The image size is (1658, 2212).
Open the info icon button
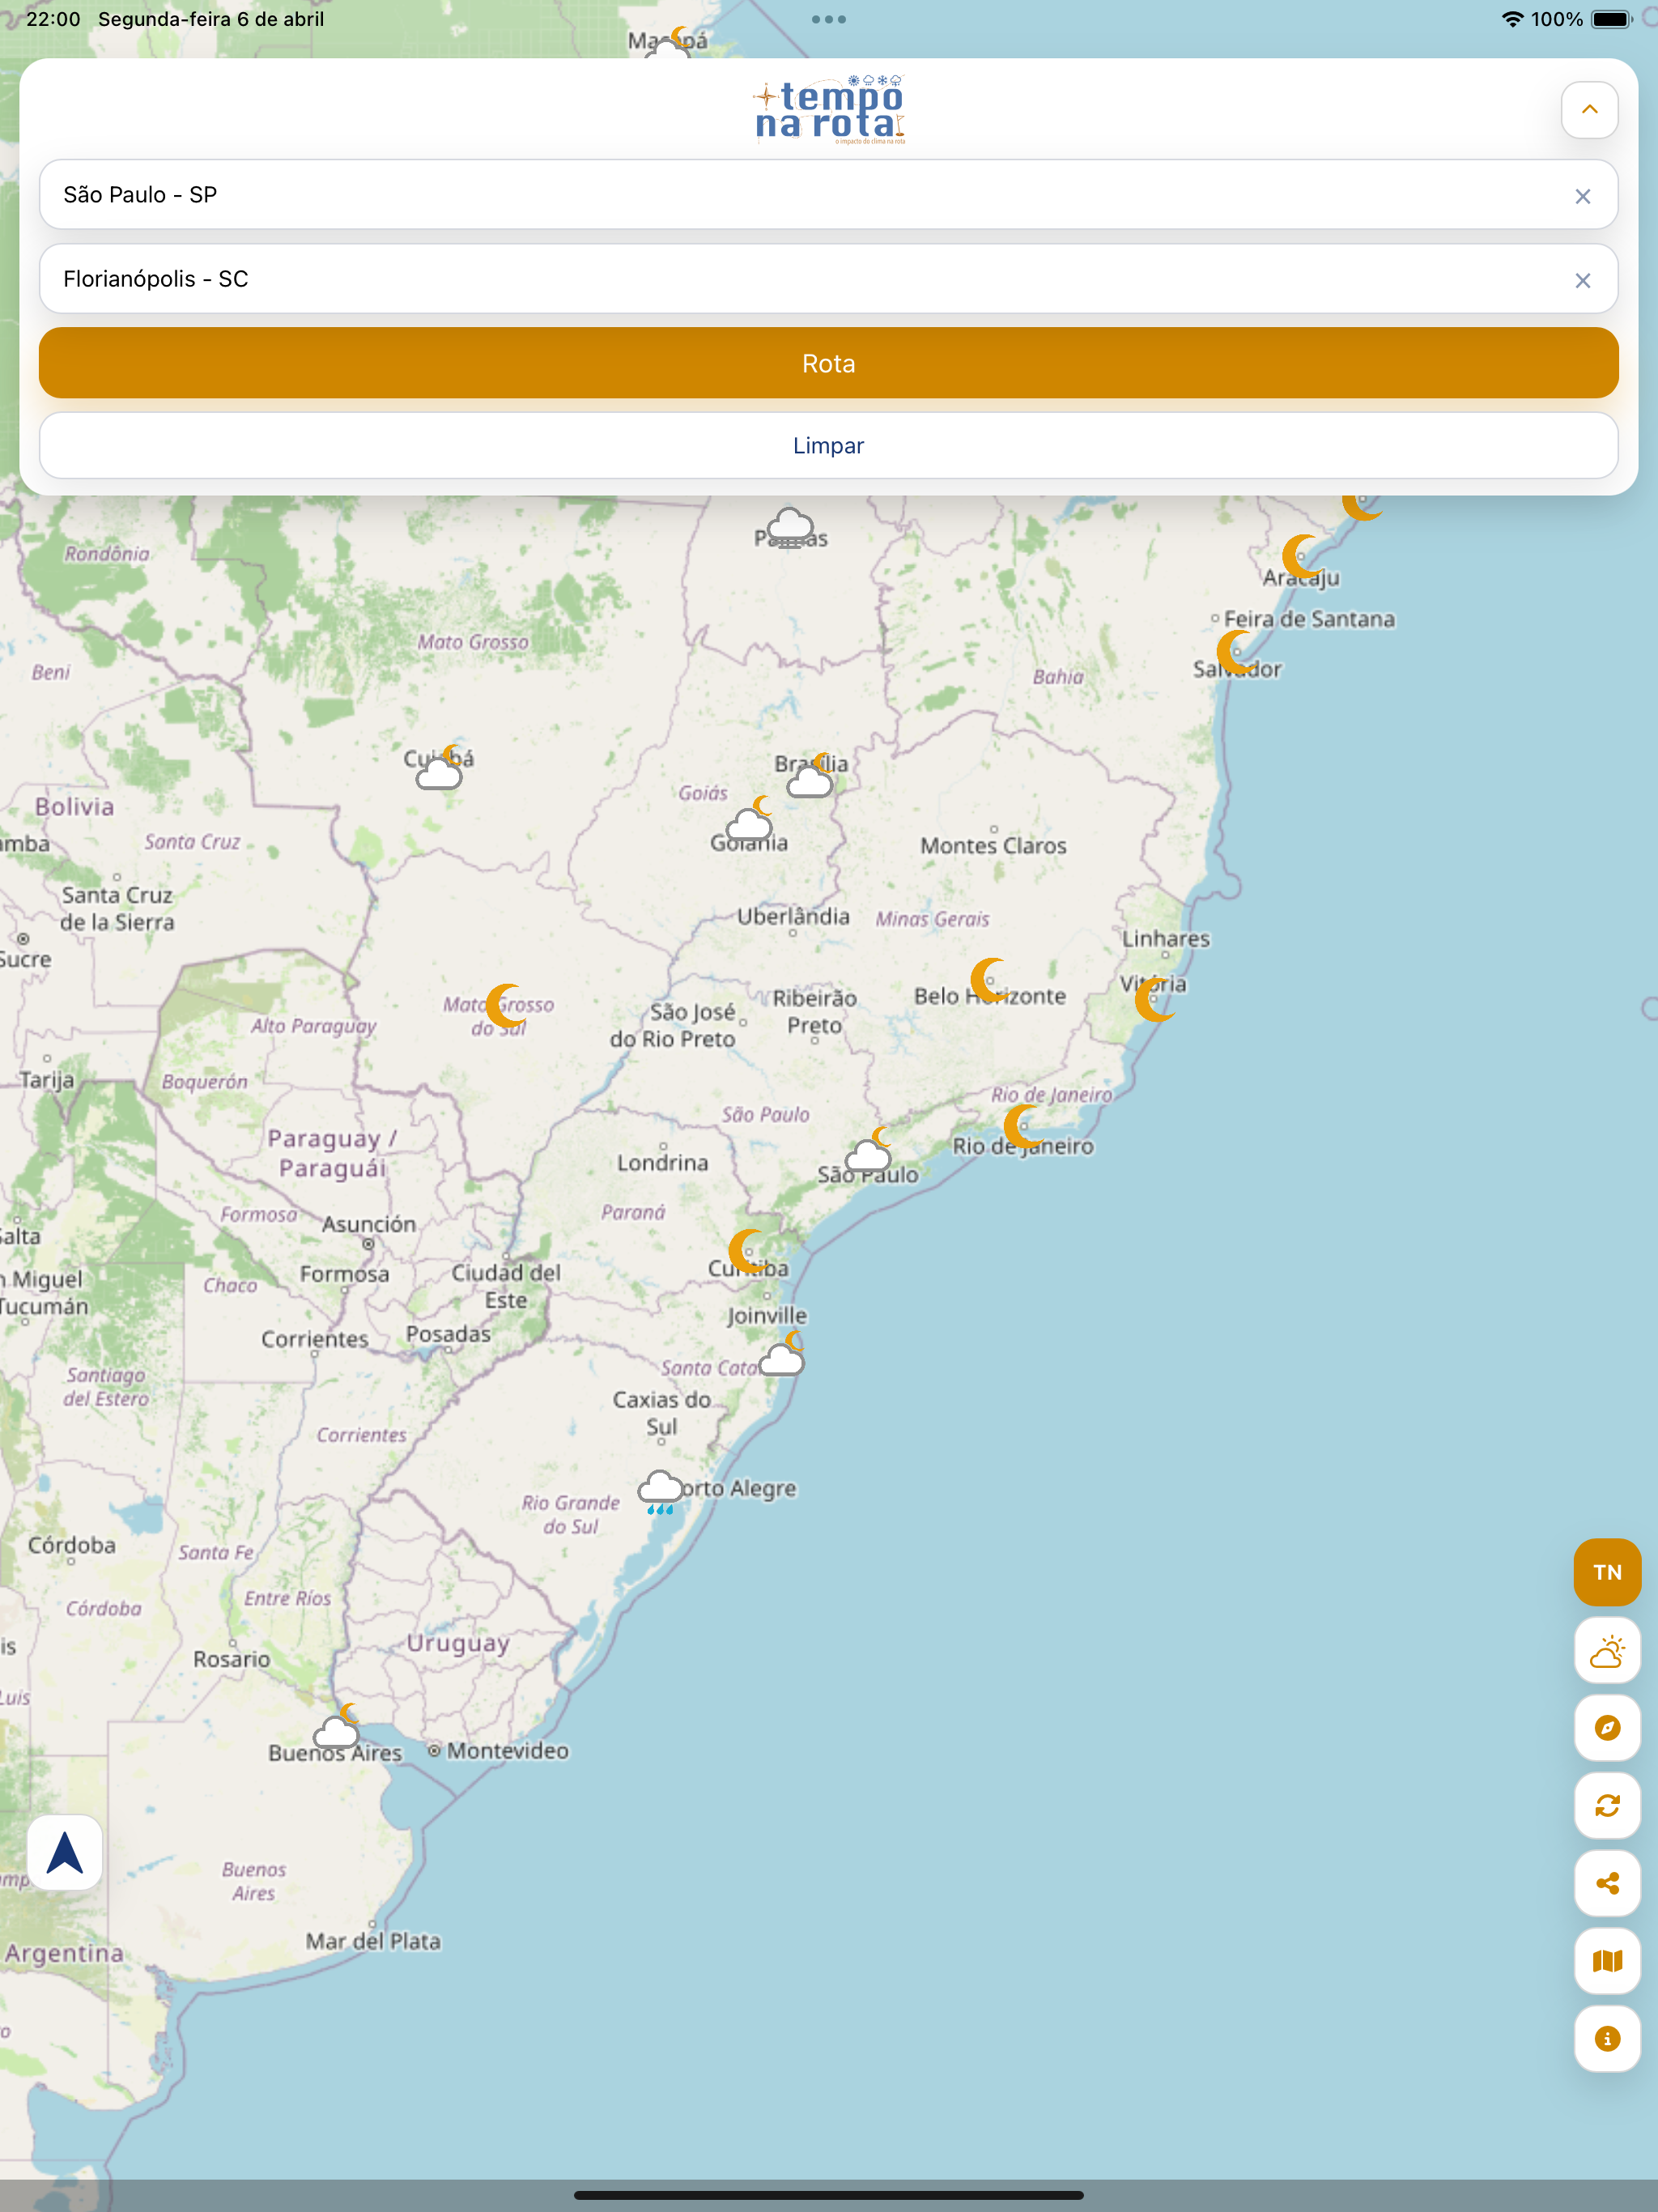click(x=1607, y=2039)
